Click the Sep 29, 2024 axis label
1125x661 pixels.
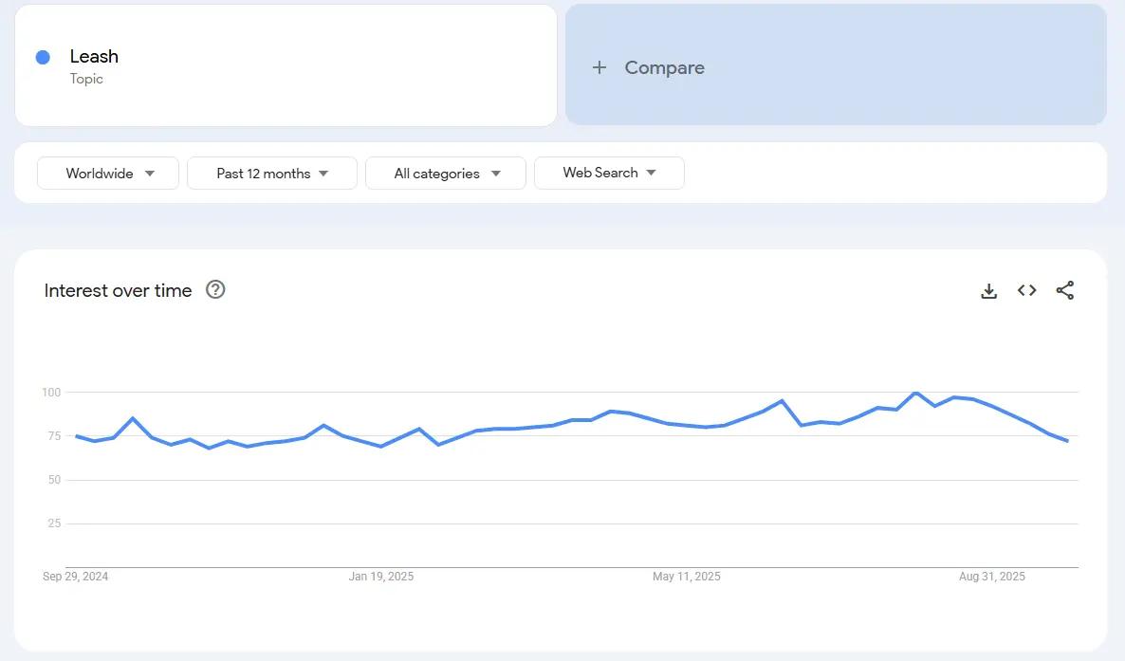pyautogui.click(x=76, y=577)
